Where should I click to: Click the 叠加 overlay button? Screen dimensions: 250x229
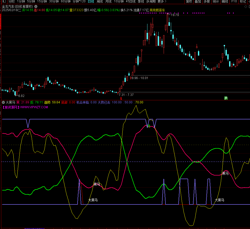click(198, 2)
